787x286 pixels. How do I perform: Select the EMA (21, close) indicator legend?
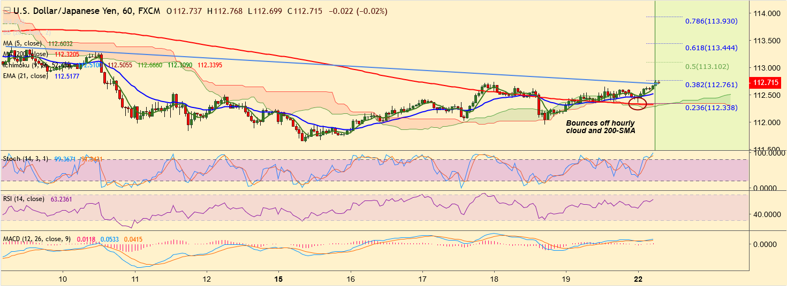[x=26, y=76]
